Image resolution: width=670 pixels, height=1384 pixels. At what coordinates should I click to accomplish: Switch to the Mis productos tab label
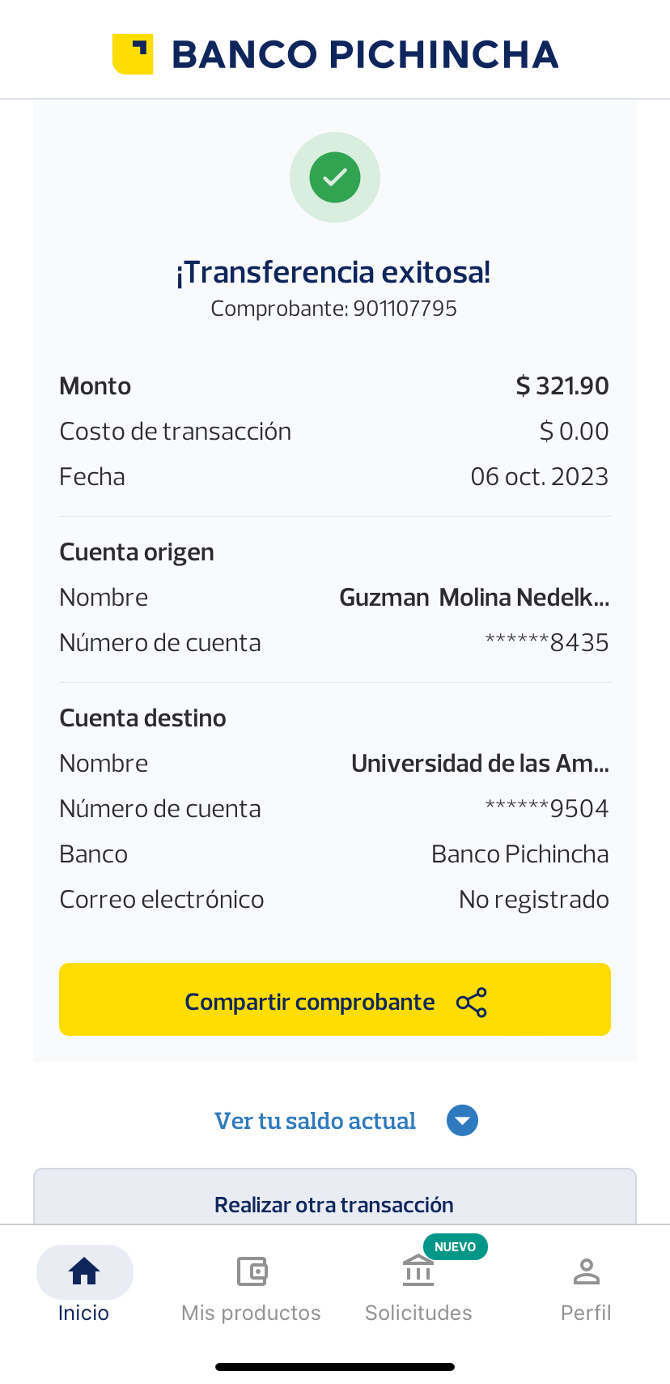click(251, 1313)
